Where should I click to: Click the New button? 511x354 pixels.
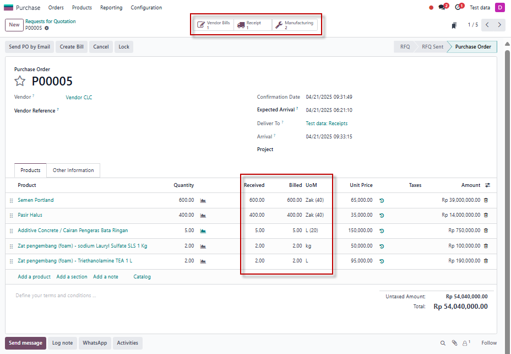(x=14, y=25)
